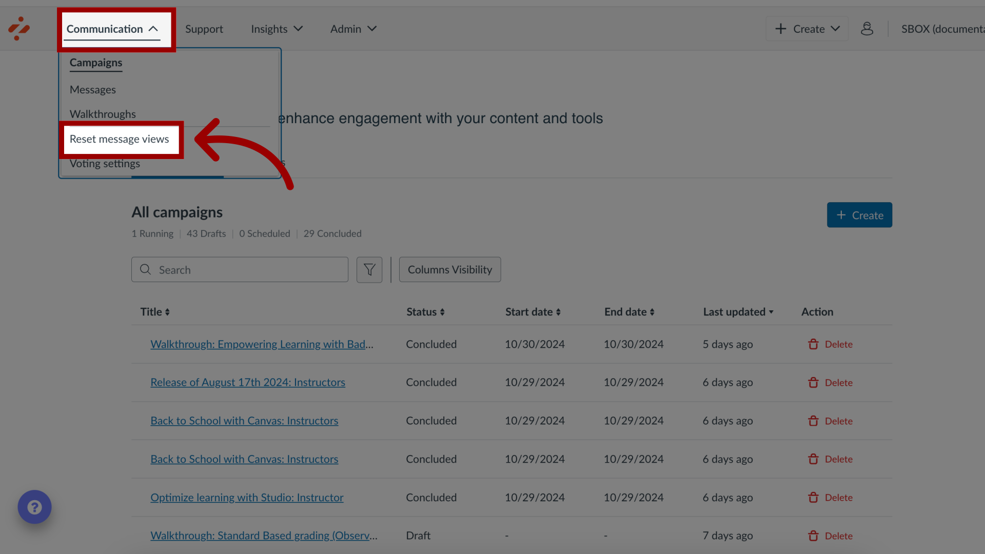Open Support in the top navigation

[x=204, y=29]
